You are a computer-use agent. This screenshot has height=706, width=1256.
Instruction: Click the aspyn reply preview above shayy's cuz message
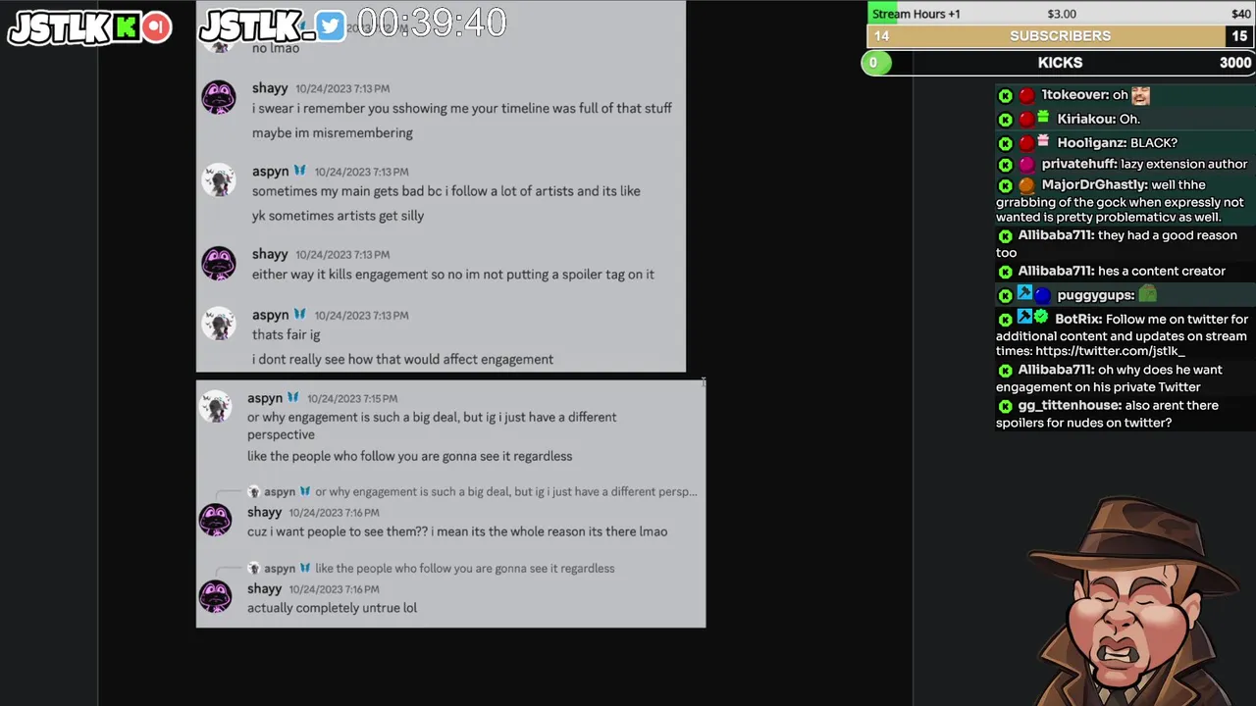pyautogui.click(x=473, y=492)
